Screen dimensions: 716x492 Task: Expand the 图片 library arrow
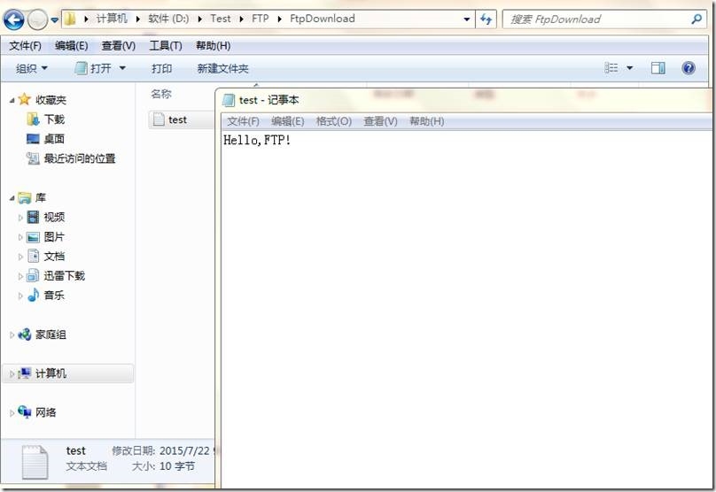pyautogui.click(x=20, y=237)
